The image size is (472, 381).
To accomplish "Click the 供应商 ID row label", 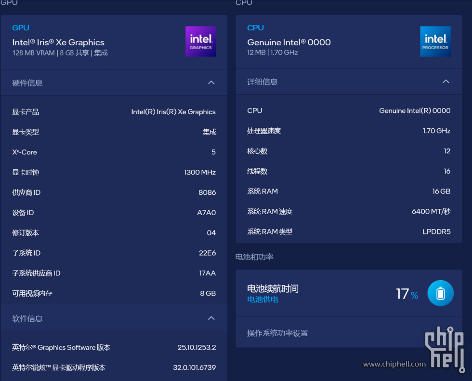I will click(x=26, y=192).
